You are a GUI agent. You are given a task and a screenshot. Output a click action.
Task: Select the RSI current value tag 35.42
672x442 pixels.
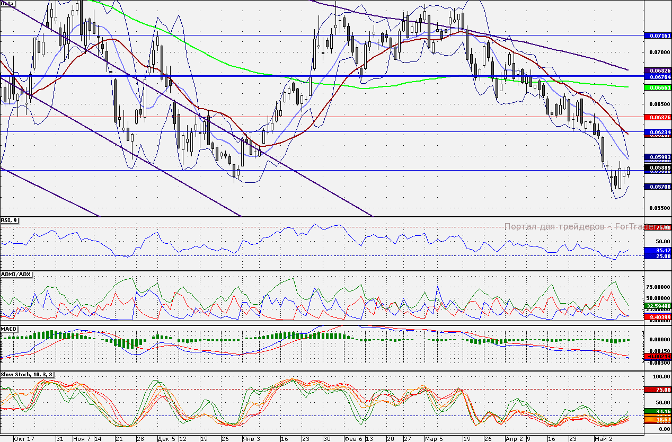[657, 250]
